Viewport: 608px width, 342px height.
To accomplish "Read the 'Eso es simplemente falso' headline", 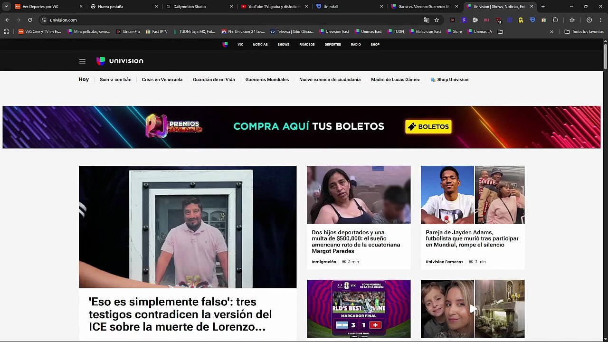I will [180, 314].
